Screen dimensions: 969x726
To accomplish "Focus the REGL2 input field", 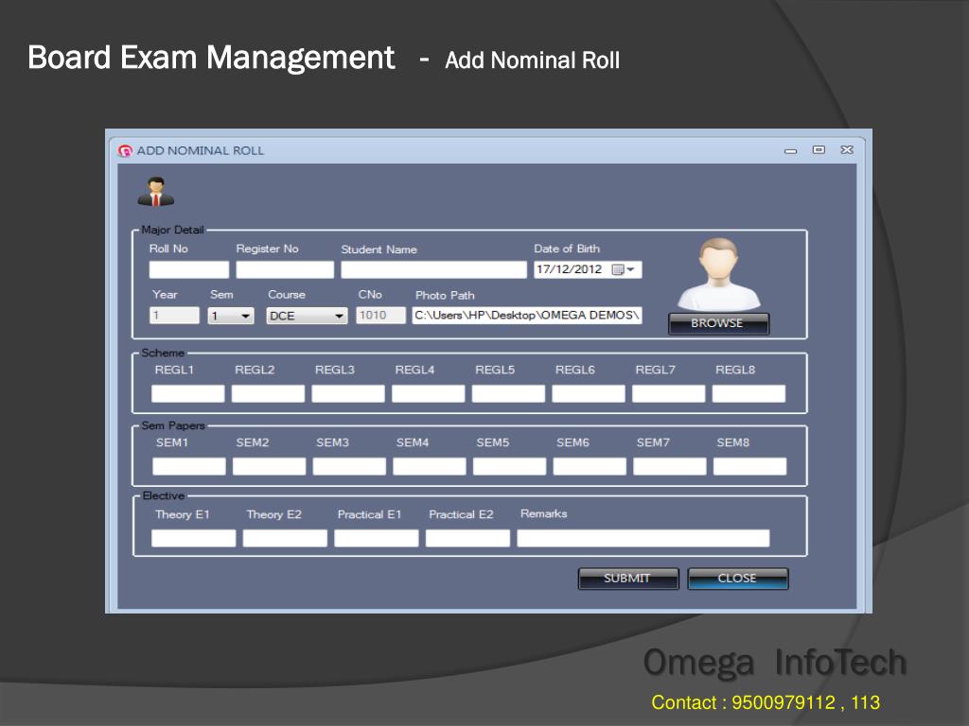I will (x=268, y=394).
